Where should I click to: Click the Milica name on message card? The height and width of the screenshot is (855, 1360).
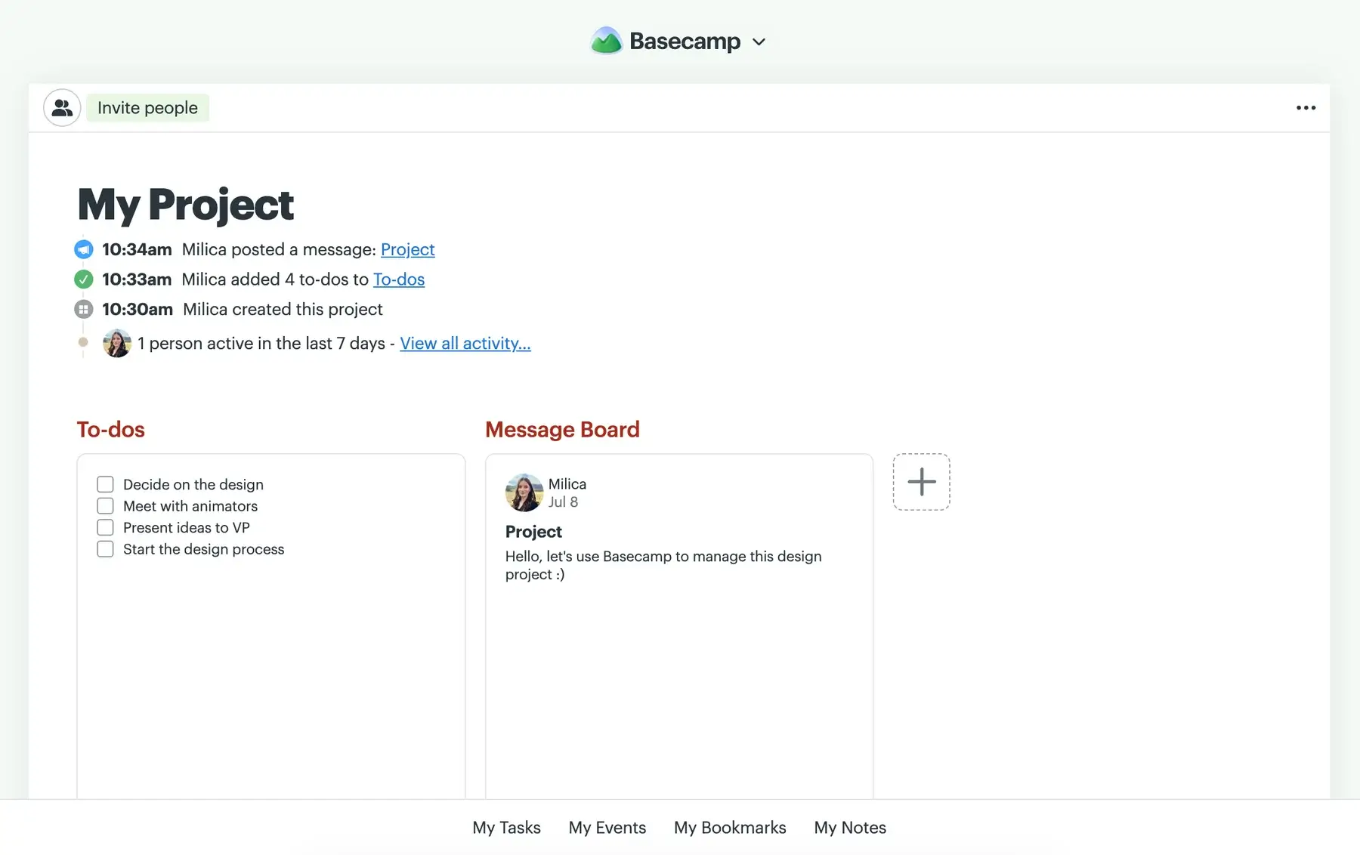click(567, 484)
